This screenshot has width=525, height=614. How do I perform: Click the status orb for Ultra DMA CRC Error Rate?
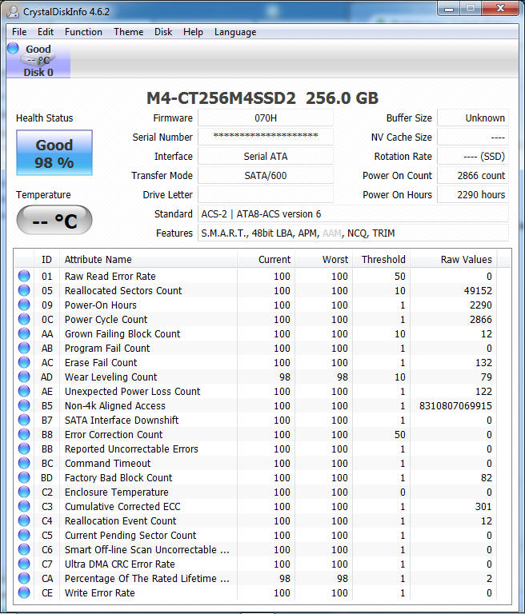click(x=24, y=564)
